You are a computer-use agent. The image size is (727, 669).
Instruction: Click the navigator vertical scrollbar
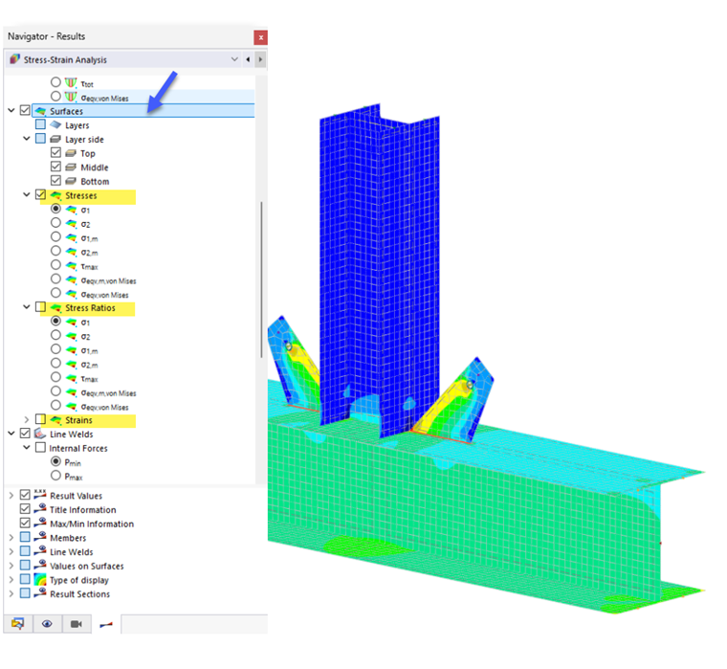[261, 279]
